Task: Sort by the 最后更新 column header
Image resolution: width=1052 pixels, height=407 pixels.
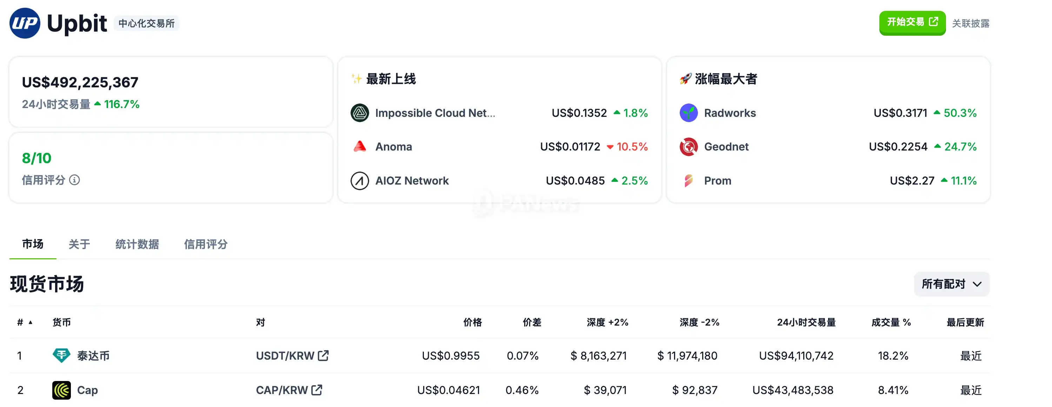Action: pos(965,322)
